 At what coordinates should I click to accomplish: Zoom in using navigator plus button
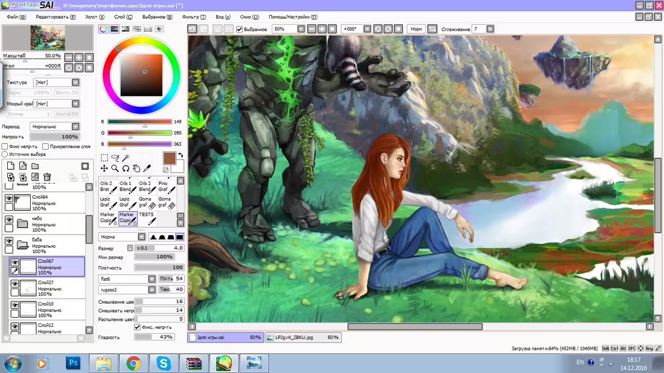coord(79,57)
